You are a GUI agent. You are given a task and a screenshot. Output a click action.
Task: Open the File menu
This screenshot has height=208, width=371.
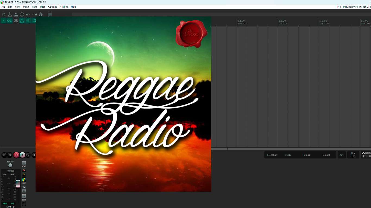pyautogui.click(x=3, y=7)
